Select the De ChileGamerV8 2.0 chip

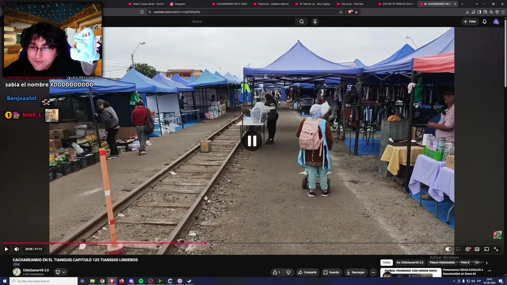point(410,262)
